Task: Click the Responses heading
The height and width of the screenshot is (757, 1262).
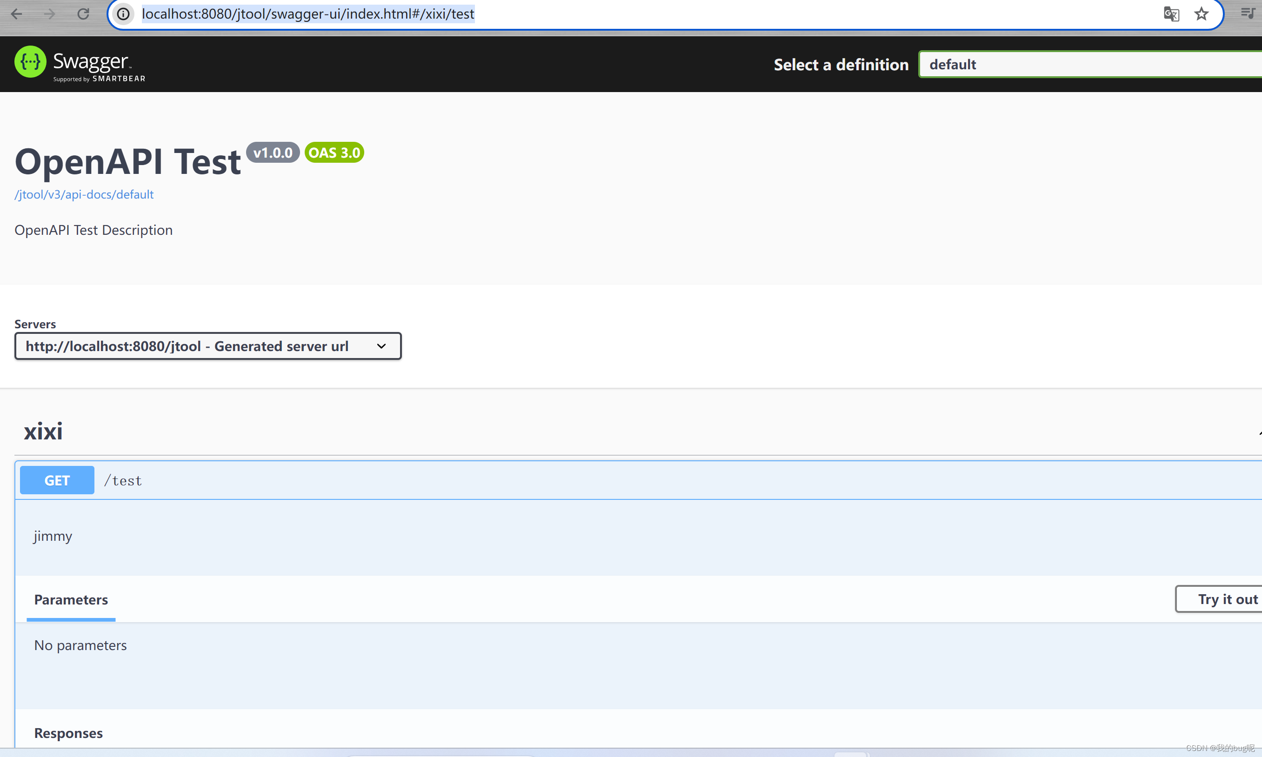Action: point(68,733)
